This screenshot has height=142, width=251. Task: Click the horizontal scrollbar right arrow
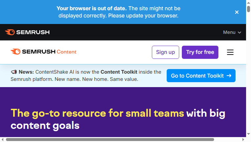[x=243, y=140]
